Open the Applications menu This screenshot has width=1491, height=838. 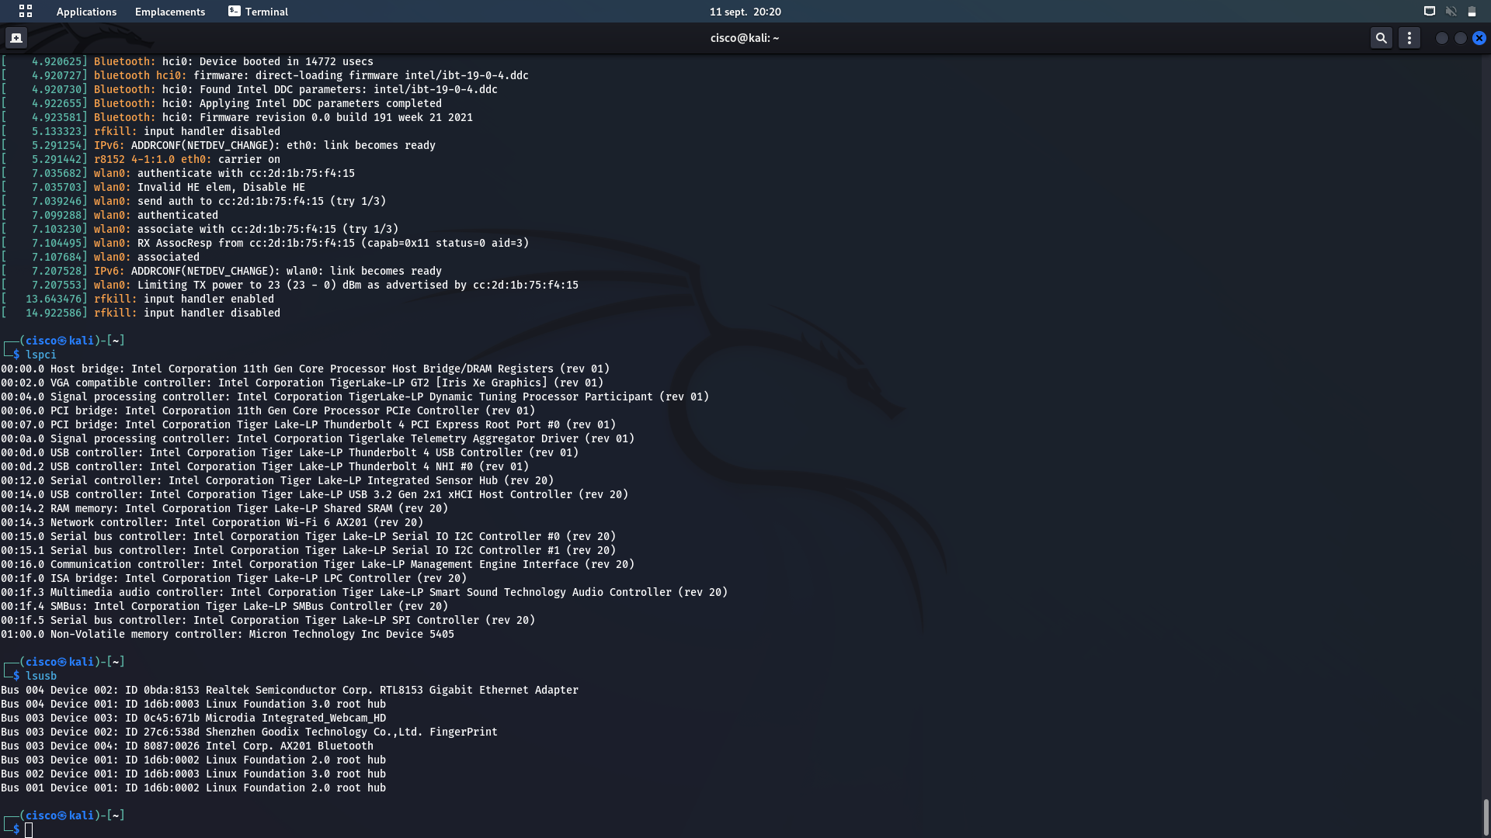pos(86,12)
